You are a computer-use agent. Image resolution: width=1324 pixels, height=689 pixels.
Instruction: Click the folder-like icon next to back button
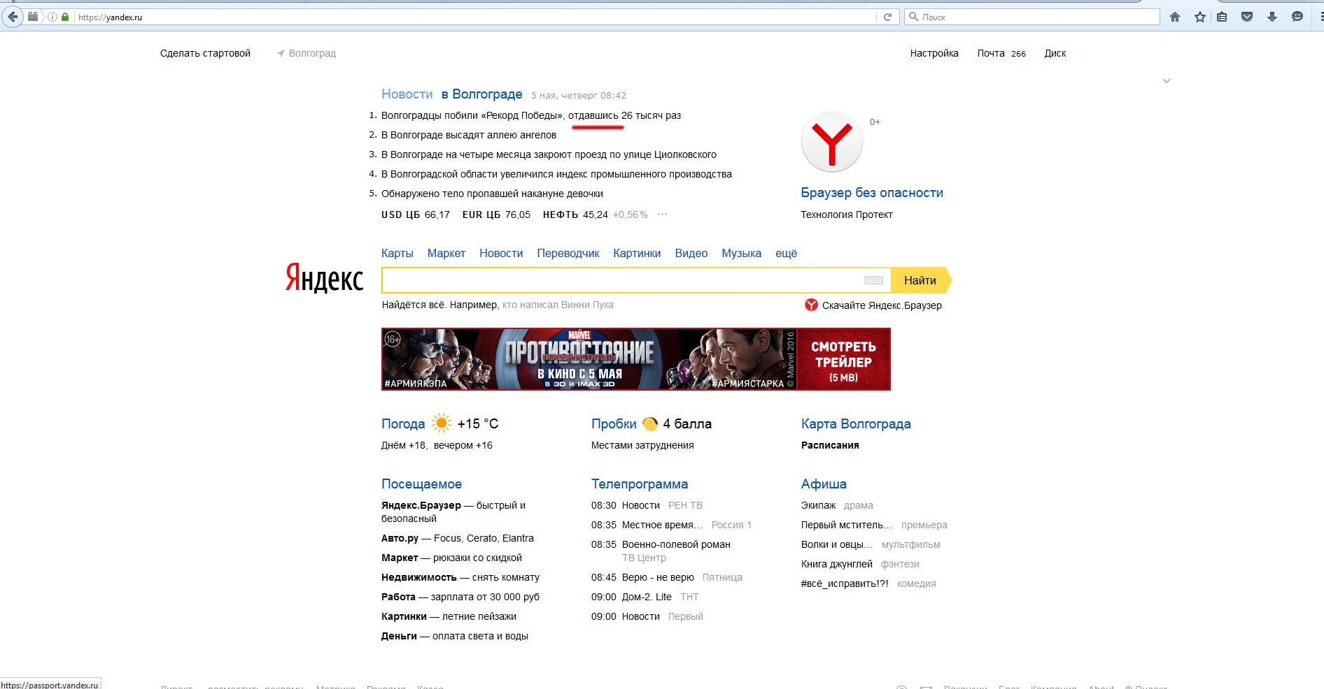point(33,17)
